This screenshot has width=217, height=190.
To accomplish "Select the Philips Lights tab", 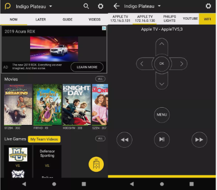I will click(170, 19).
